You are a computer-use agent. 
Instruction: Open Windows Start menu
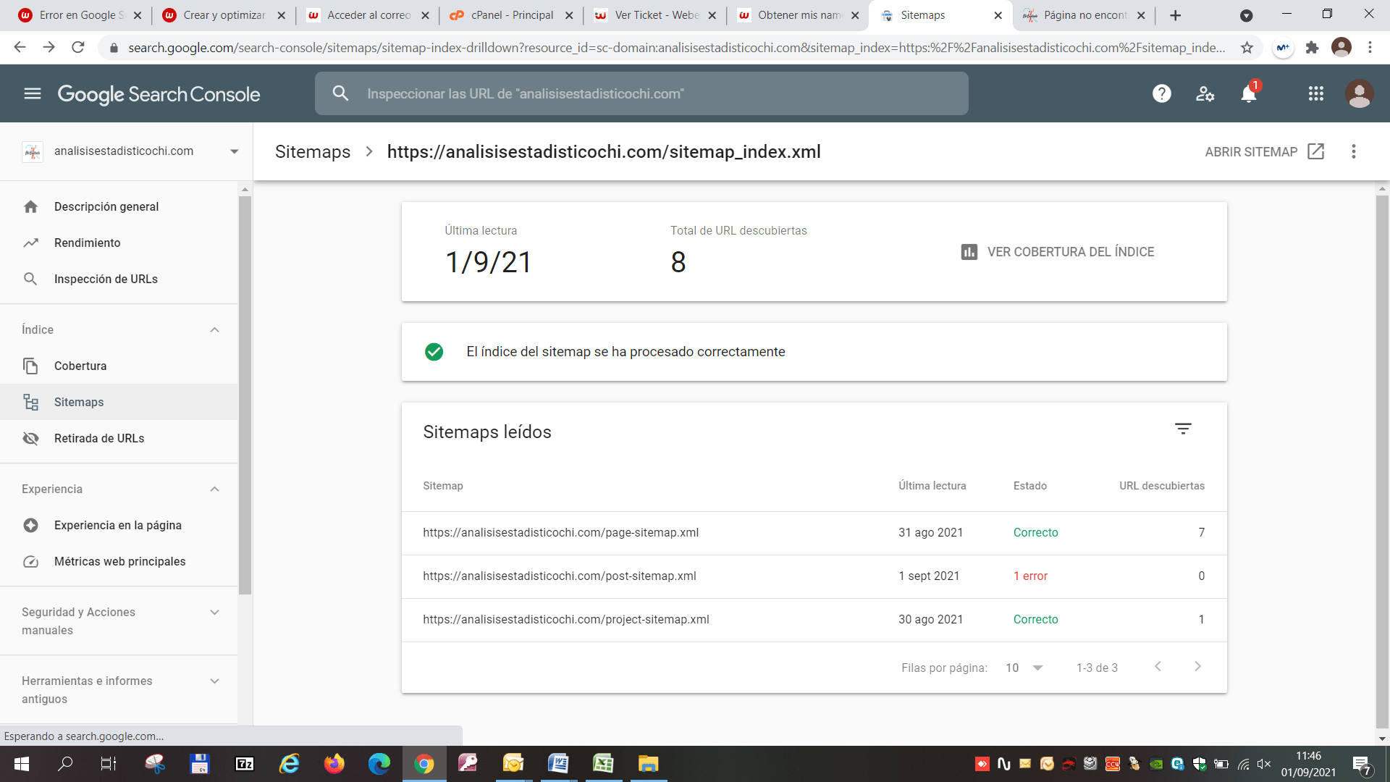coord(21,764)
